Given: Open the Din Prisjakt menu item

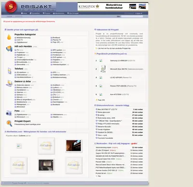Looking at the screenshot, I should 73,13.
